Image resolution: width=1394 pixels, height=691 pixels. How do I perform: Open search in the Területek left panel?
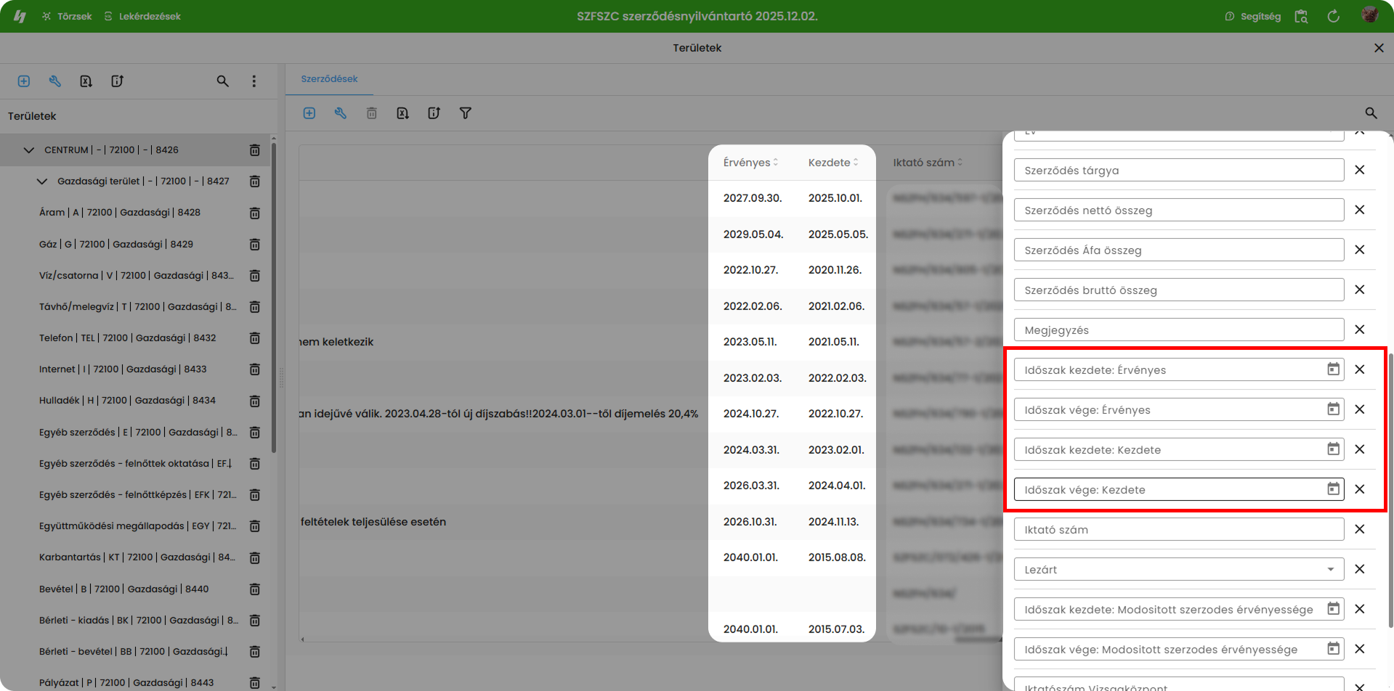coord(223,81)
